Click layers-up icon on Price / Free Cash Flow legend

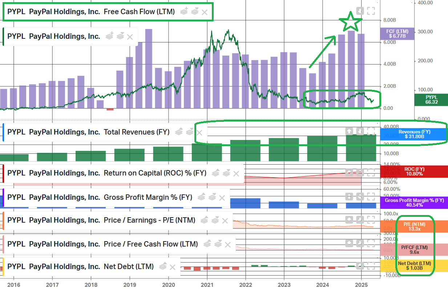click(207, 244)
